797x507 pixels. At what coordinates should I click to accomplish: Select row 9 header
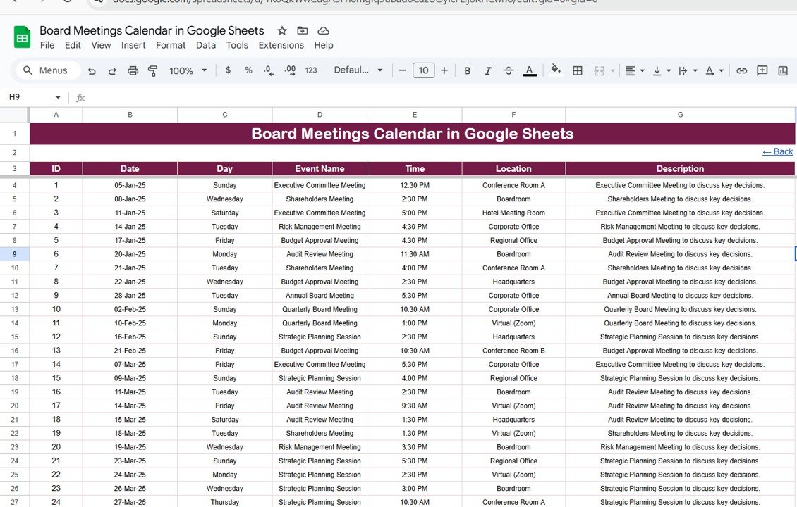[x=14, y=254]
